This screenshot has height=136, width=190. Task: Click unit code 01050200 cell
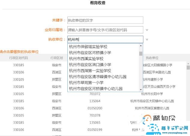tap(95, 108)
